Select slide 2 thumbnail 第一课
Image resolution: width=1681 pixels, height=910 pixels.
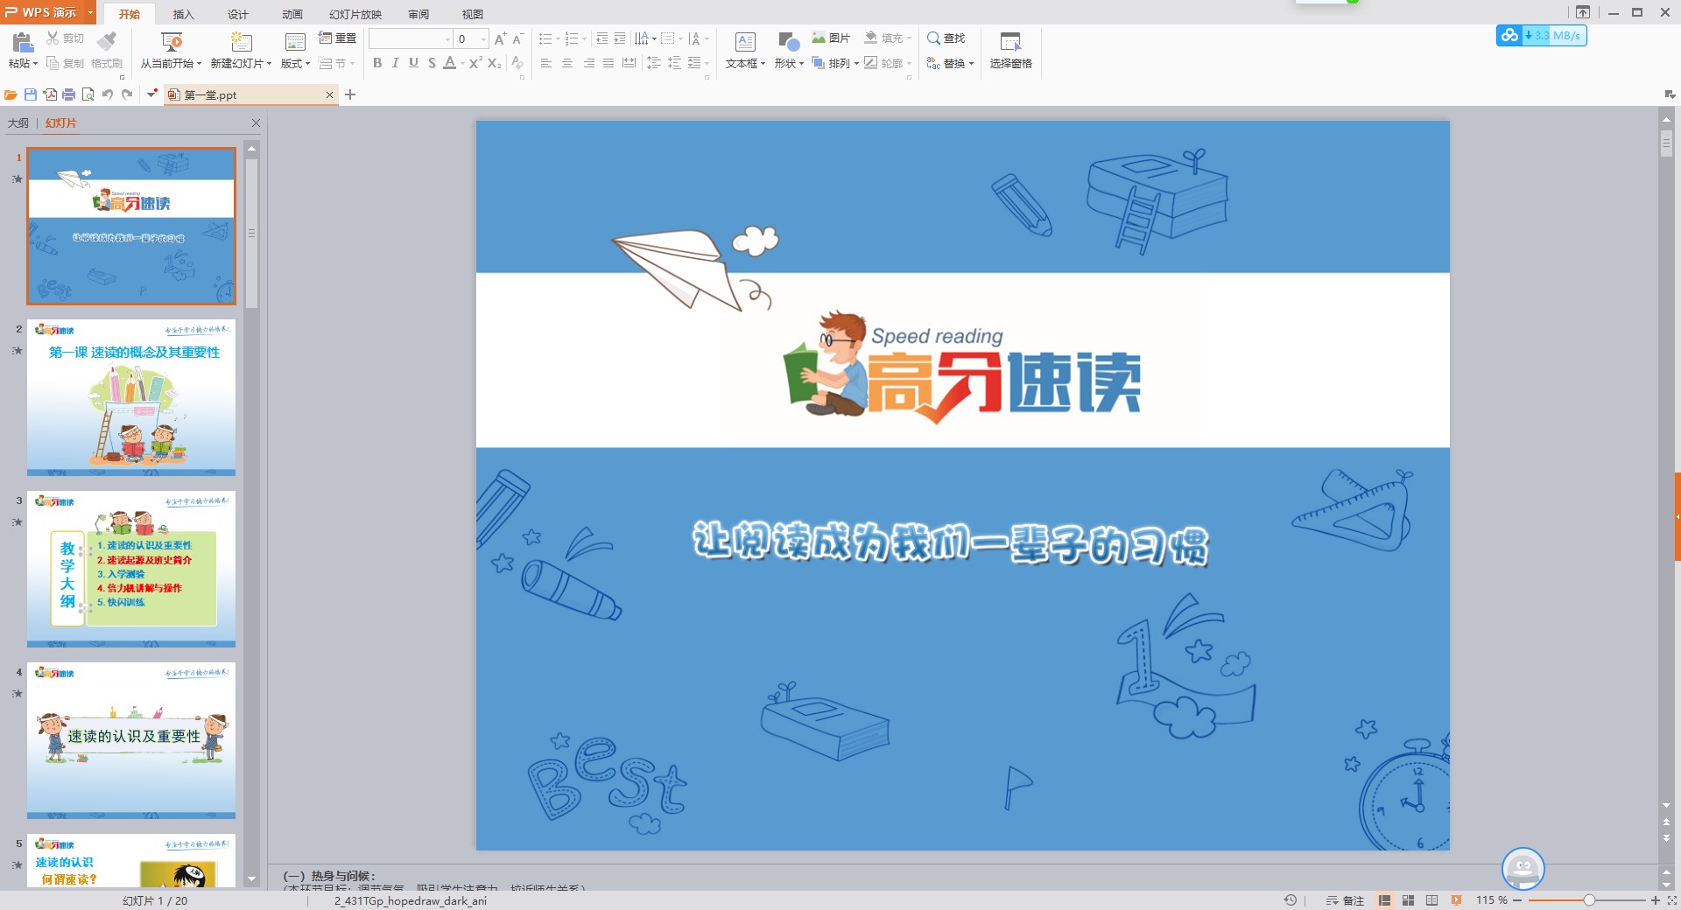point(131,397)
